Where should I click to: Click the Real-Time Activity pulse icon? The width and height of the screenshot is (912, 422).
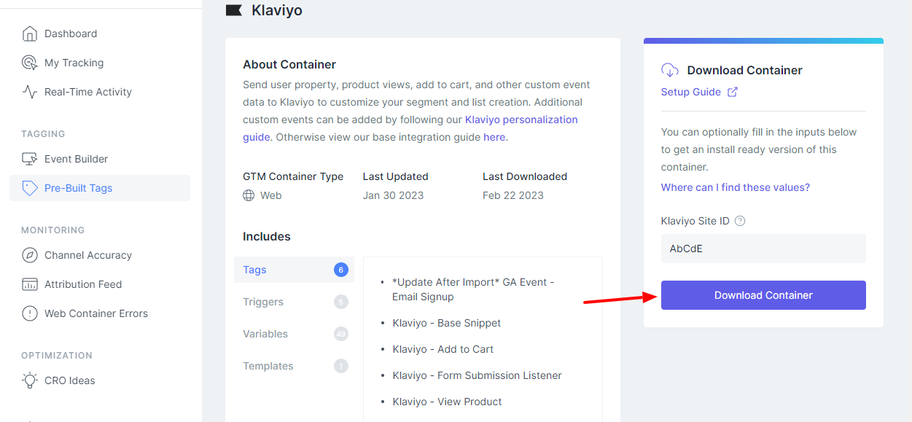click(29, 92)
